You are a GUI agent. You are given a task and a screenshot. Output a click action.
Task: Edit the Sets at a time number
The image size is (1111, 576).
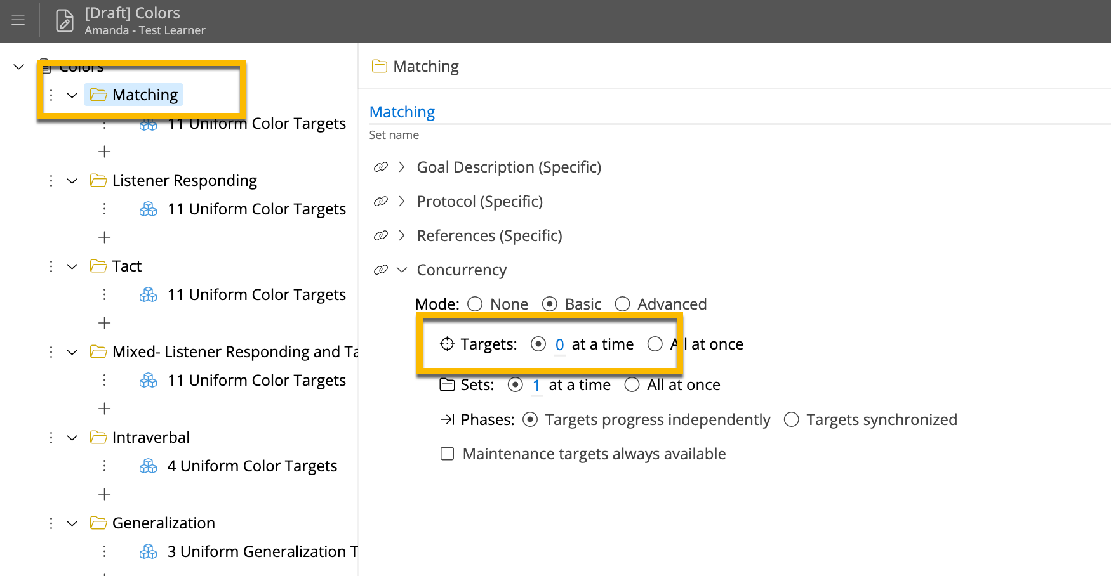536,386
